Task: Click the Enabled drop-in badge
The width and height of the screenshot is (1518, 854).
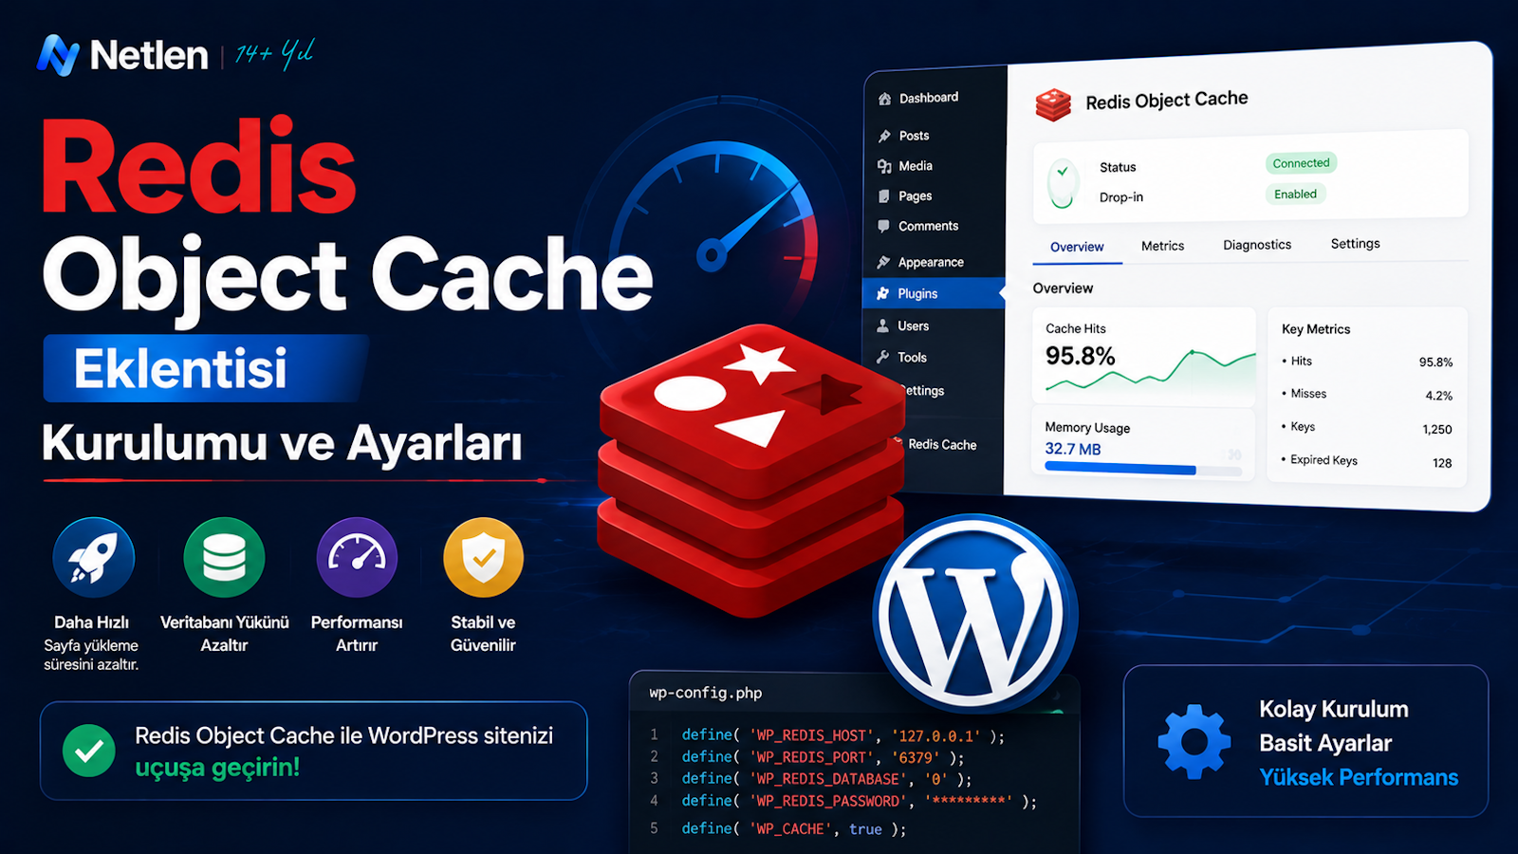Action: click(x=1295, y=194)
